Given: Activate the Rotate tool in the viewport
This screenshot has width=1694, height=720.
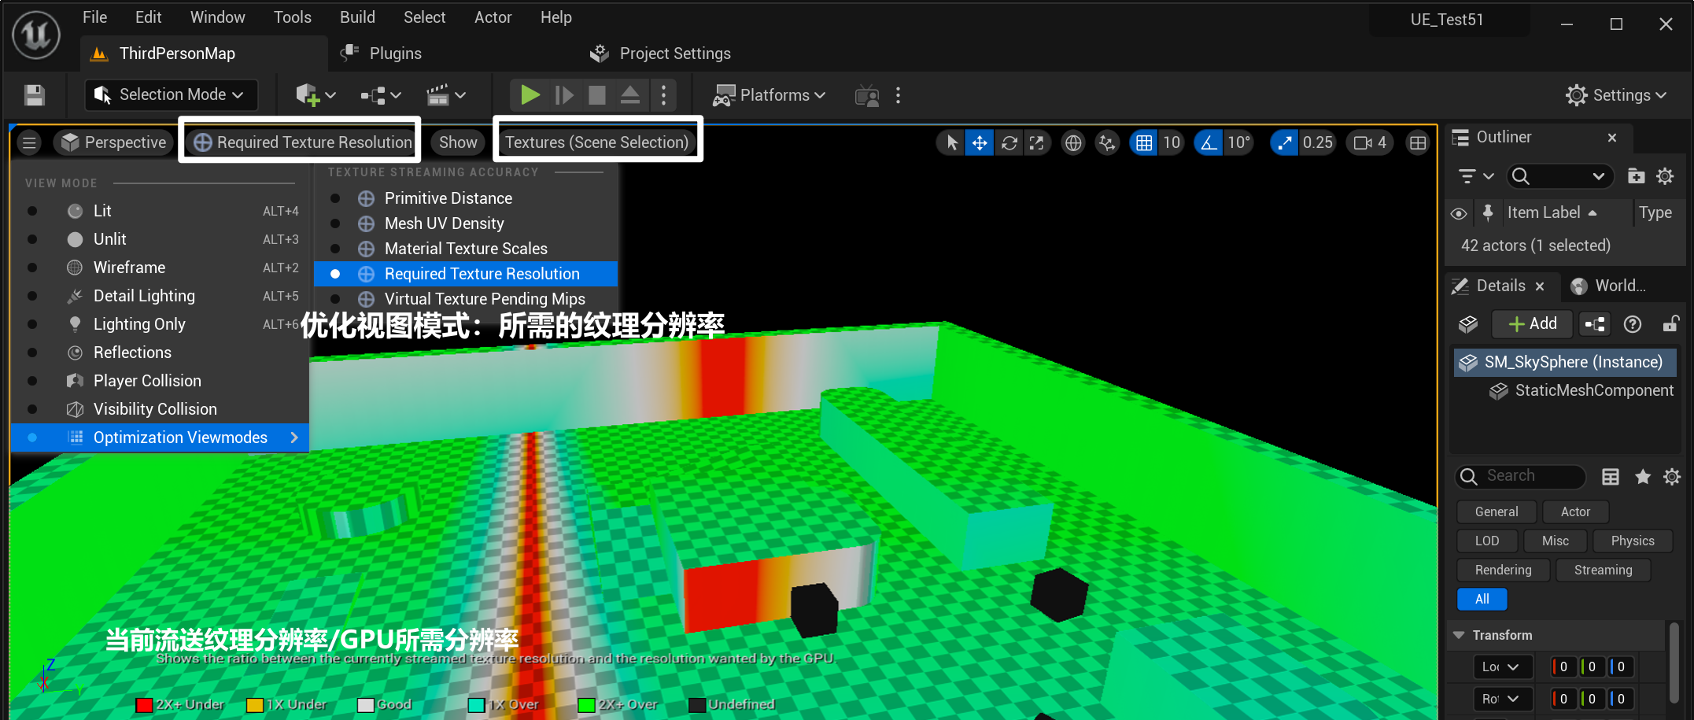Looking at the screenshot, I should pos(1009,142).
